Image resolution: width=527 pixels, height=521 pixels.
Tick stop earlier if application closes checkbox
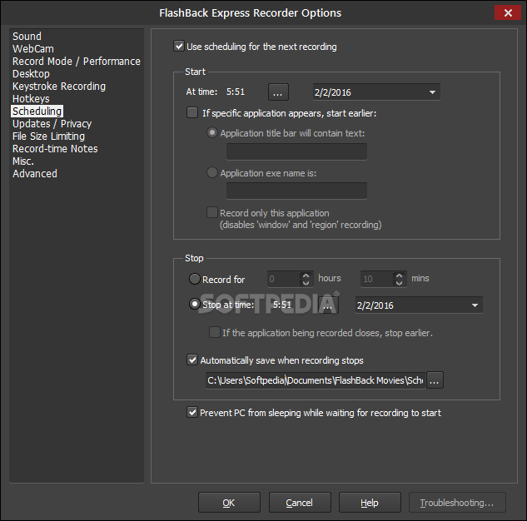[x=215, y=332]
